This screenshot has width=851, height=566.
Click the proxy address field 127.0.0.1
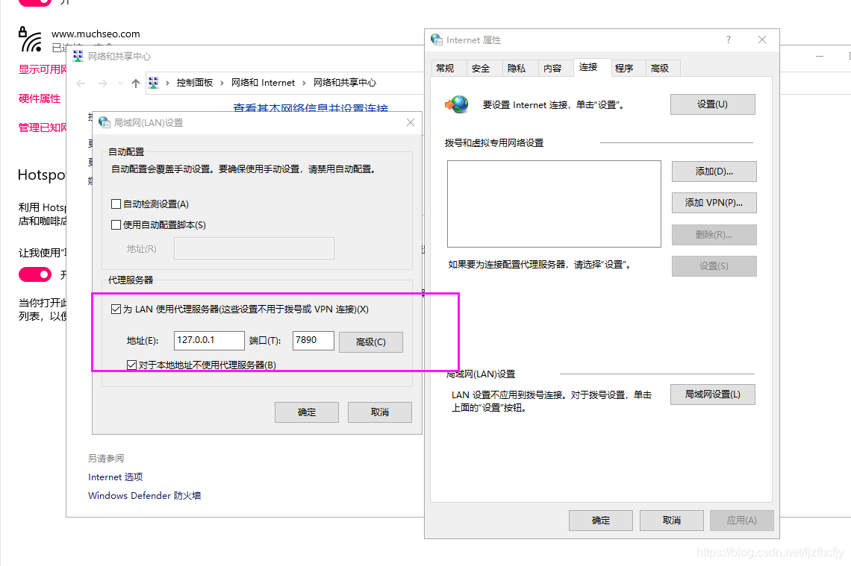[x=209, y=341]
